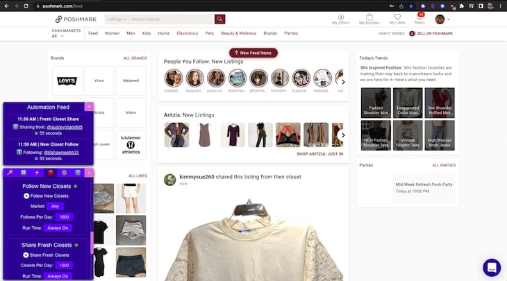This screenshot has width=507, height=281.
Task: Click the Search Listings input field
Action: [172, 19]
